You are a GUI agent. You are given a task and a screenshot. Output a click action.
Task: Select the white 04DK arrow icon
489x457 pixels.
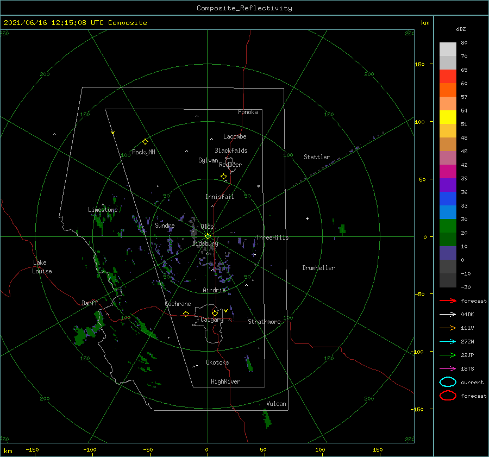coord(448,314)
